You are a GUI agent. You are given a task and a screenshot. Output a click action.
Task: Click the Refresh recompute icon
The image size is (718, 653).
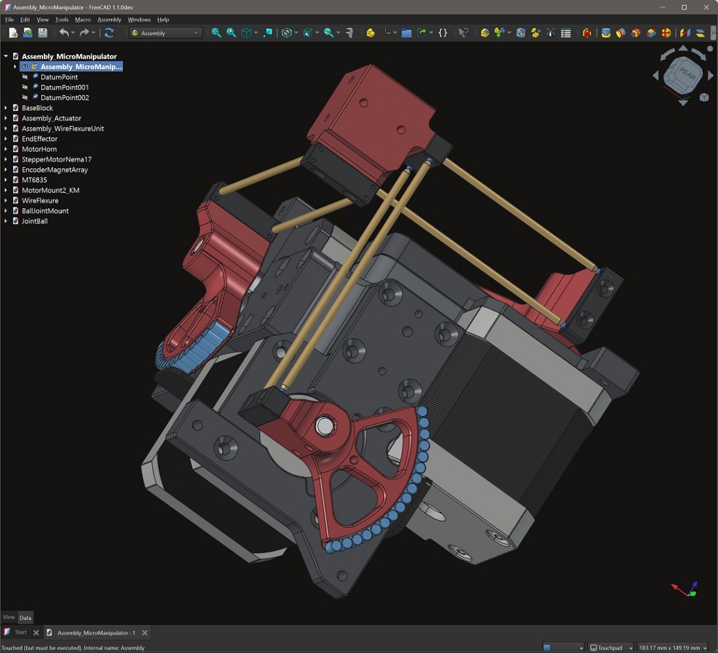(109, 33)
